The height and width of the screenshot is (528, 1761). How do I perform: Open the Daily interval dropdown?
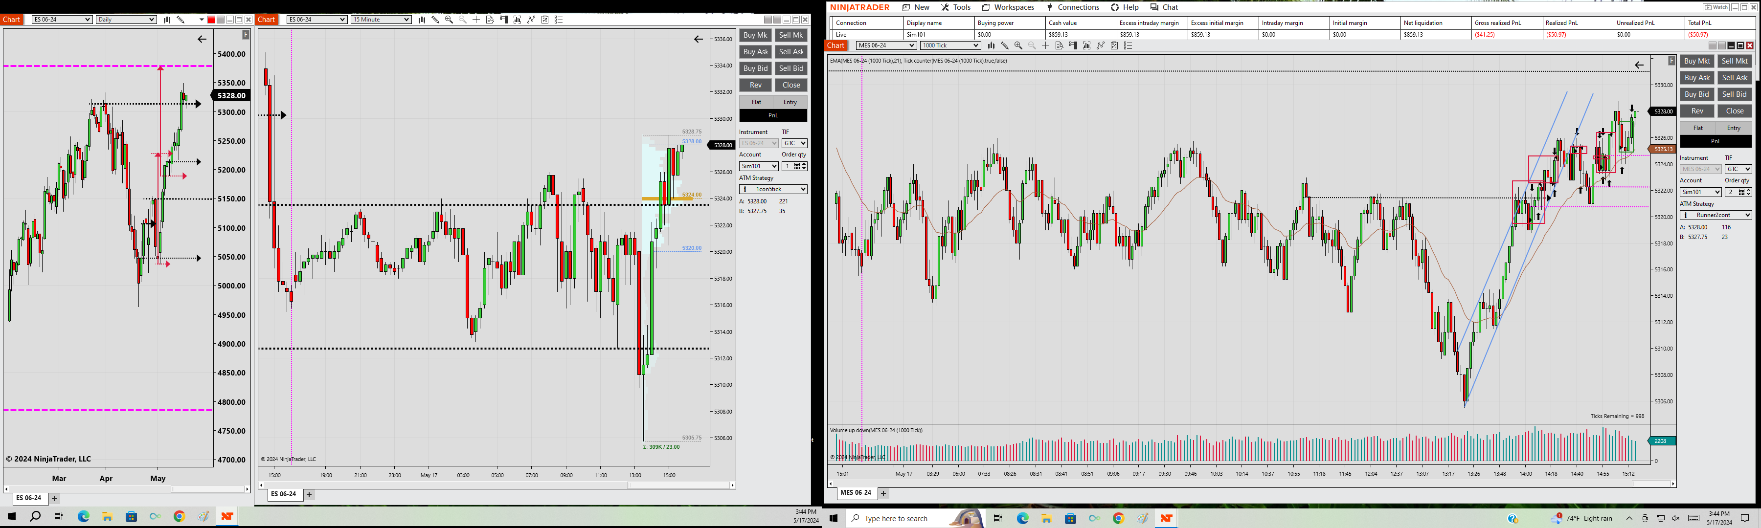tap(127, 20)
